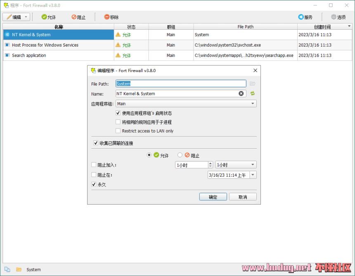Screen dimensions: 355x276
Task: Click the 取消 (Cancel) button
Action: tap(243, 197)
